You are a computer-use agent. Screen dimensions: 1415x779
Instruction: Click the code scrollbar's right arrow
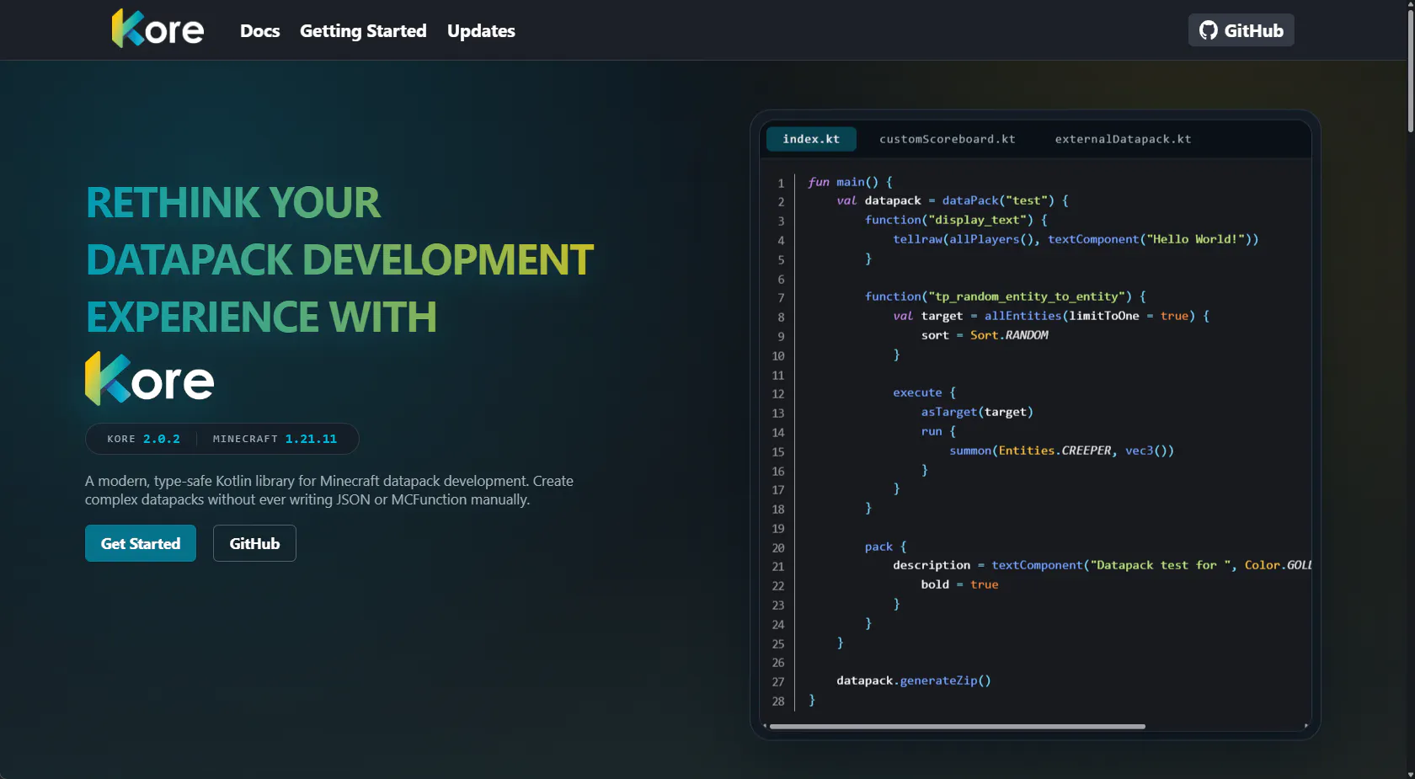(x=1306, y=726)
